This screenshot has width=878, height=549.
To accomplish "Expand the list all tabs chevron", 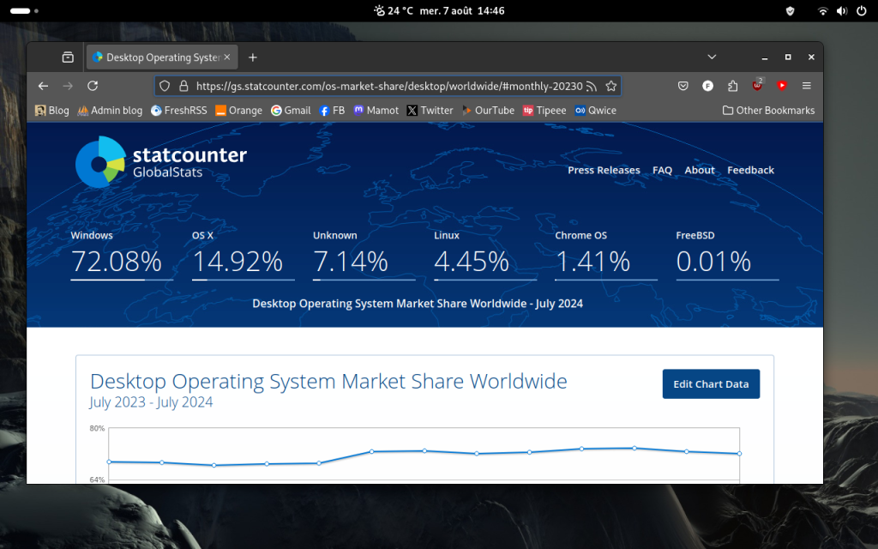I will pos(712,57).
